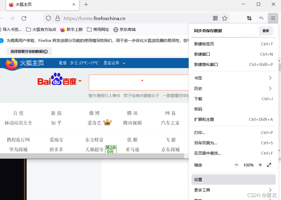Toggle the hamburger application menu button
This screenshot has width=281, height=200.
click(273, 18)
